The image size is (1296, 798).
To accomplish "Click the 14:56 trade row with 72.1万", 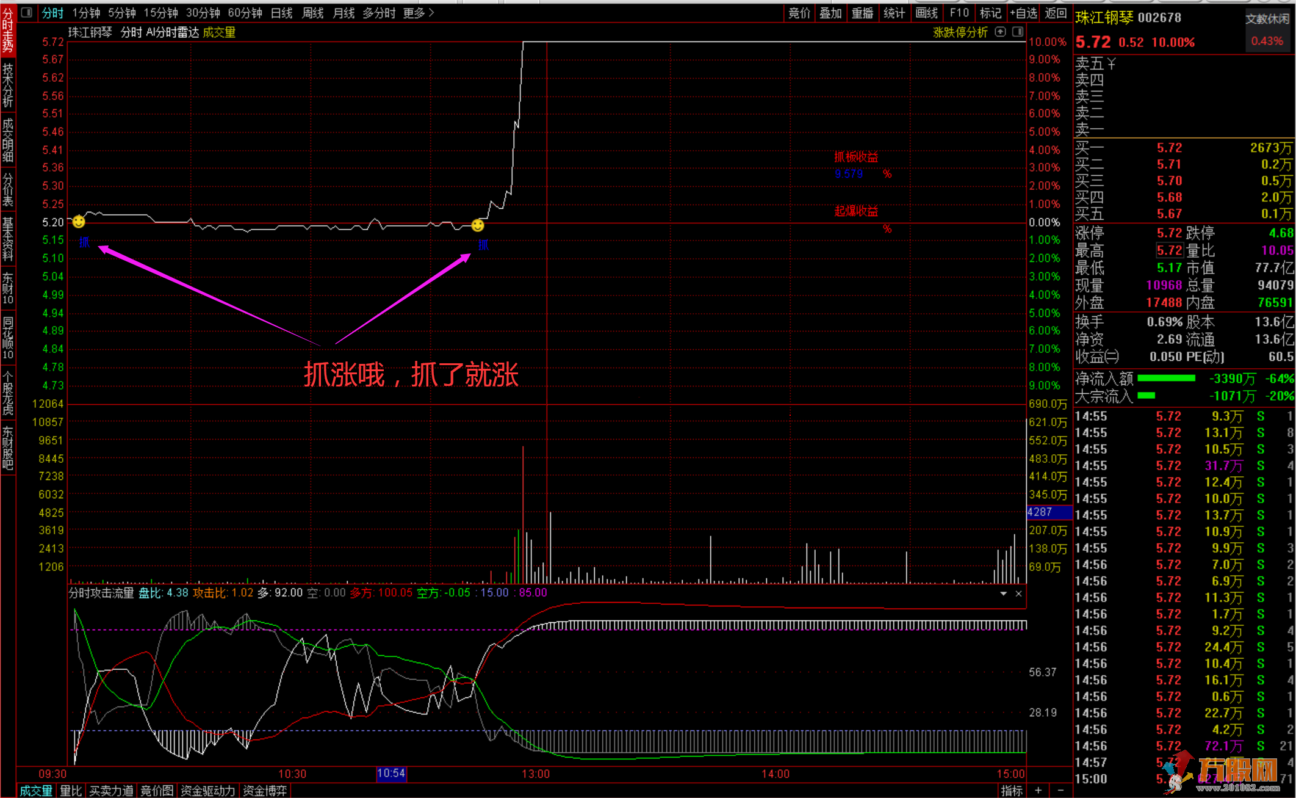I will point(1184,746).
